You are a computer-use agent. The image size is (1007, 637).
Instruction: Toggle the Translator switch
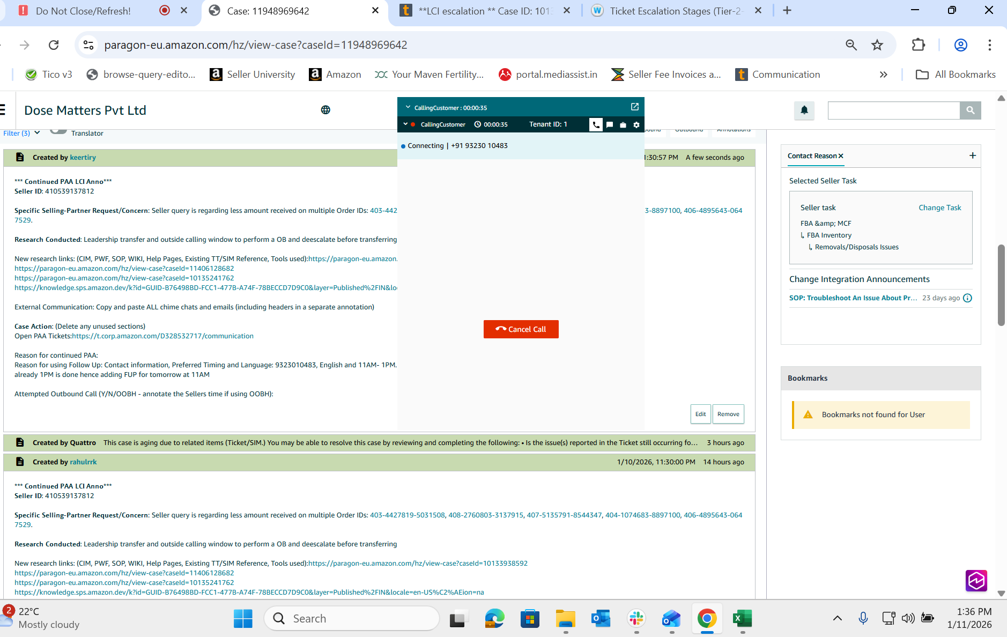(x=58, y=131)
